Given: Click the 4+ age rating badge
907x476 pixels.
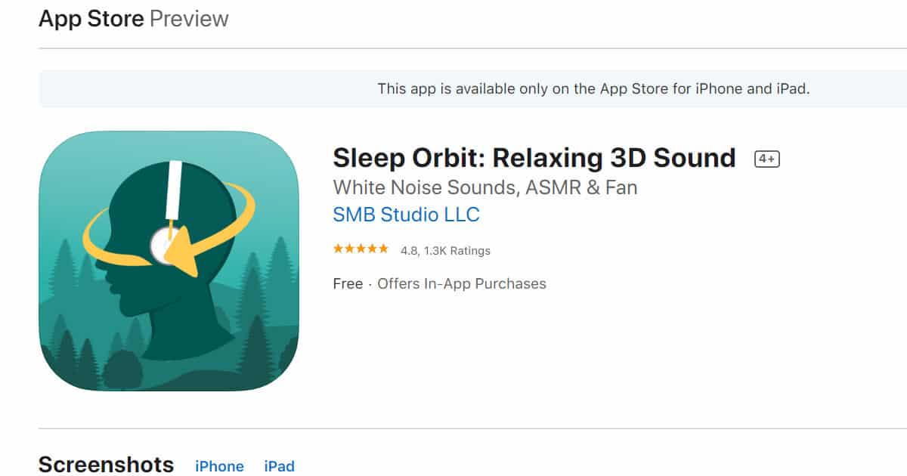Looking at the screenshot, I should pyautogui.click(x=766, y=159).
